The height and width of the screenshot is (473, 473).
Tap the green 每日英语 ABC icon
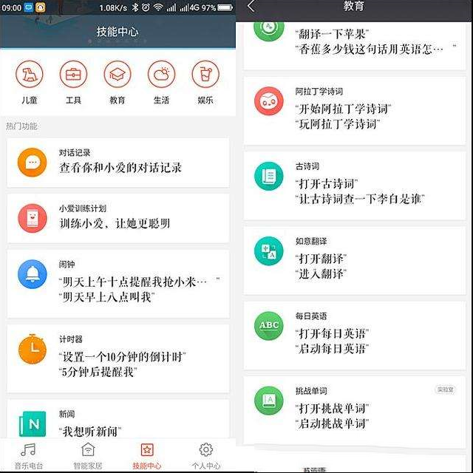pos(269,326)
